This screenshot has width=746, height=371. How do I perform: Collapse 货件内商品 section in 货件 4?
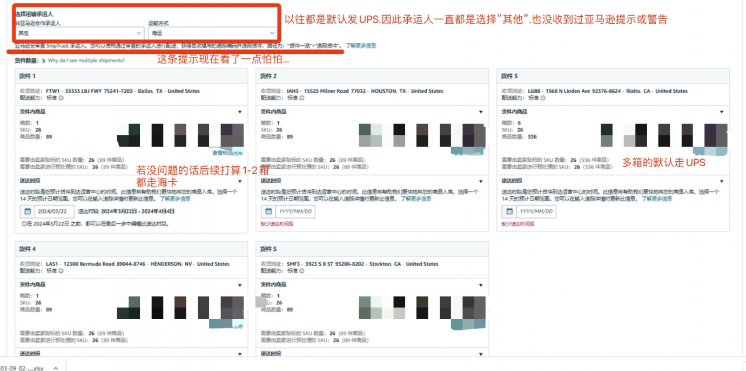click(240, 285)
